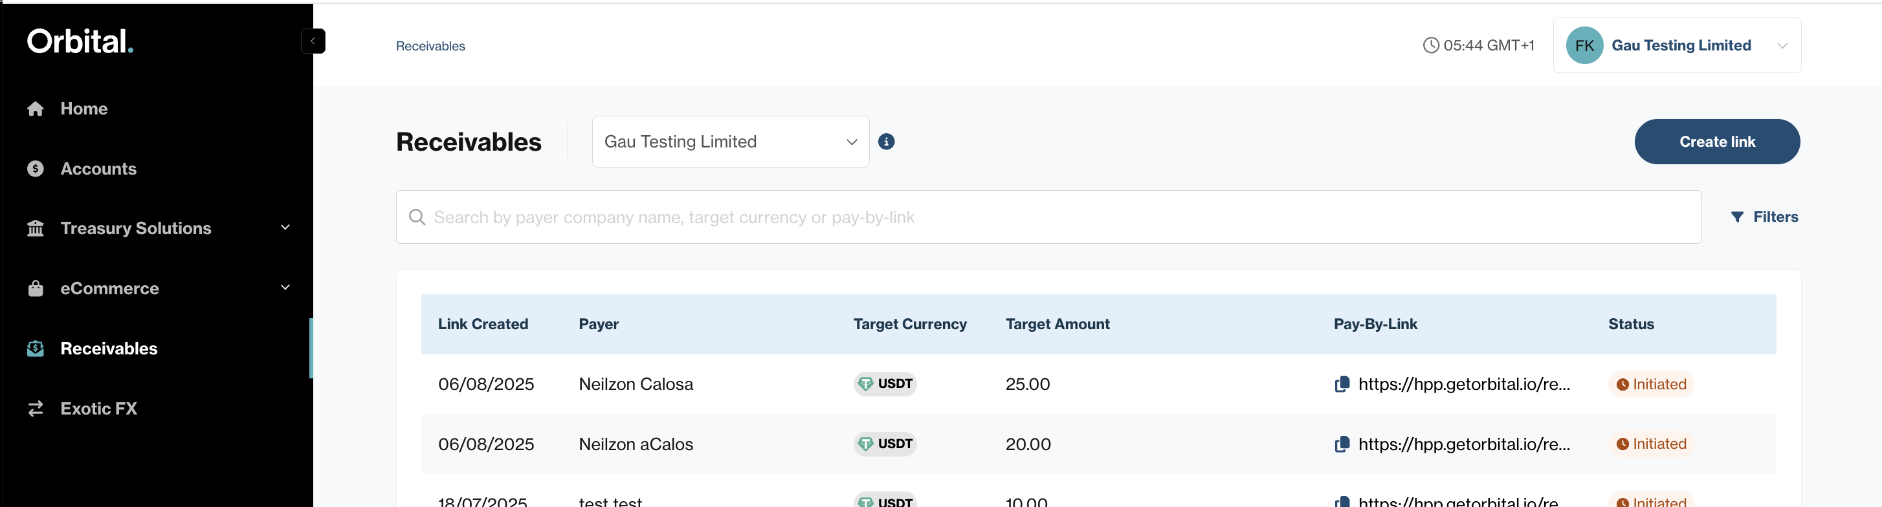Click the Home house icon

tap(35, 109)
